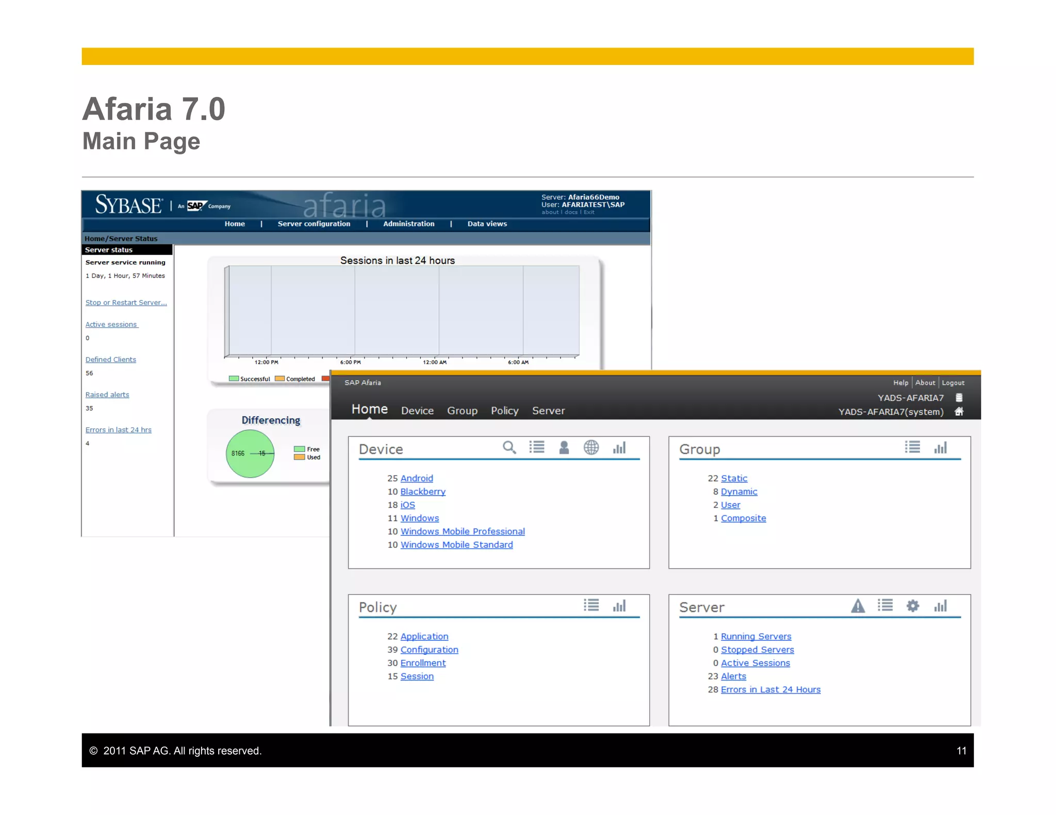Viewport: 1056px width, 815px height.
Task: Click Home in the Sybase Afaria menu bar
Action: 235,224
